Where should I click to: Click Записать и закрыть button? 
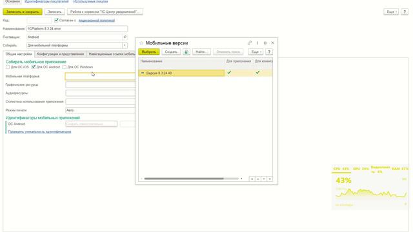pyautogui.click(x=23, y=12)
